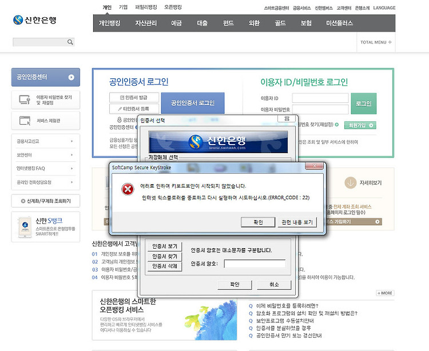This screenshot has height=351, width=429.
Task: Select 예금 in main navigation
Action: tap(177, 23)
